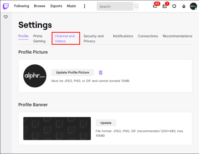The width and height of the screenshot is (199, 154).
Task: Click the Settings page heading
Action: tap(35, 25)
